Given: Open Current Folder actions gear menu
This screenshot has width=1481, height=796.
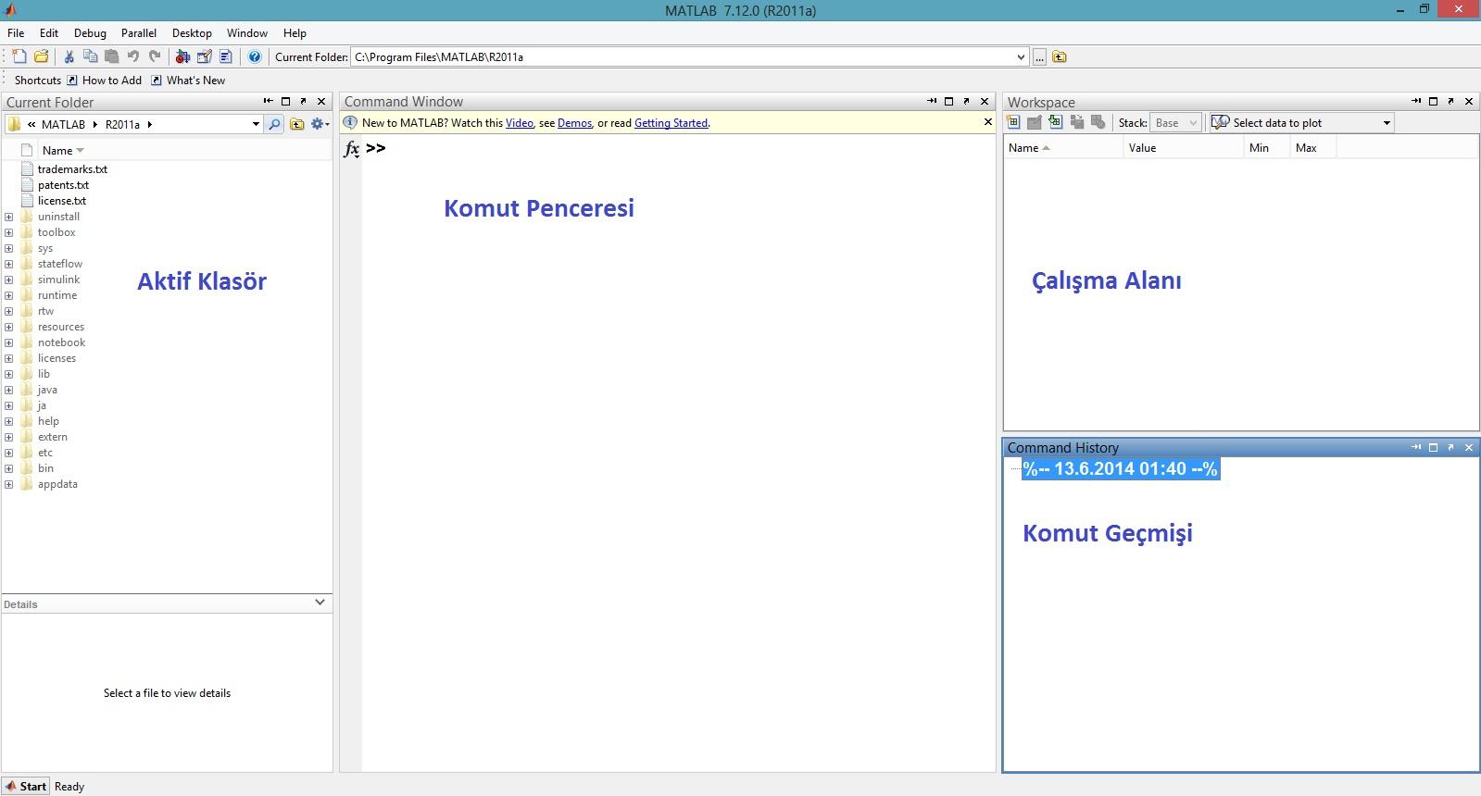Looking at the screenshot, I should point(320,124).
